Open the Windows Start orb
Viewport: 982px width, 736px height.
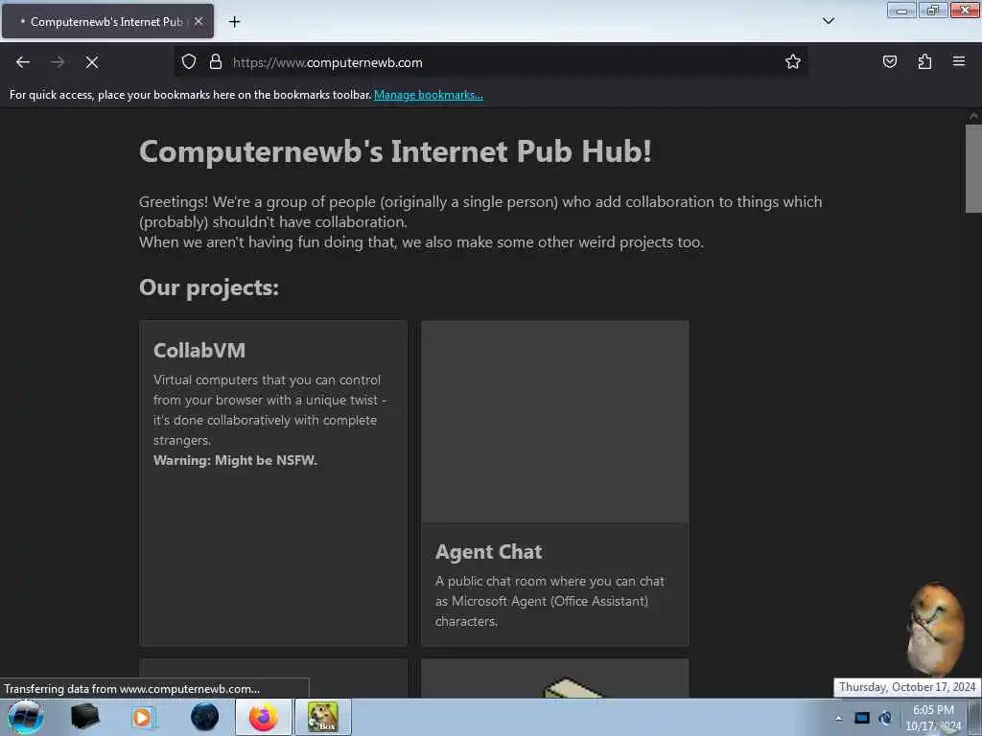point(25,717)
